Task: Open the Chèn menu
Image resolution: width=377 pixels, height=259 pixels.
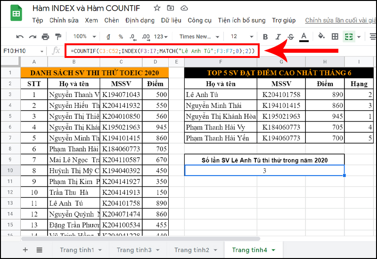Action: pos(112,20)
